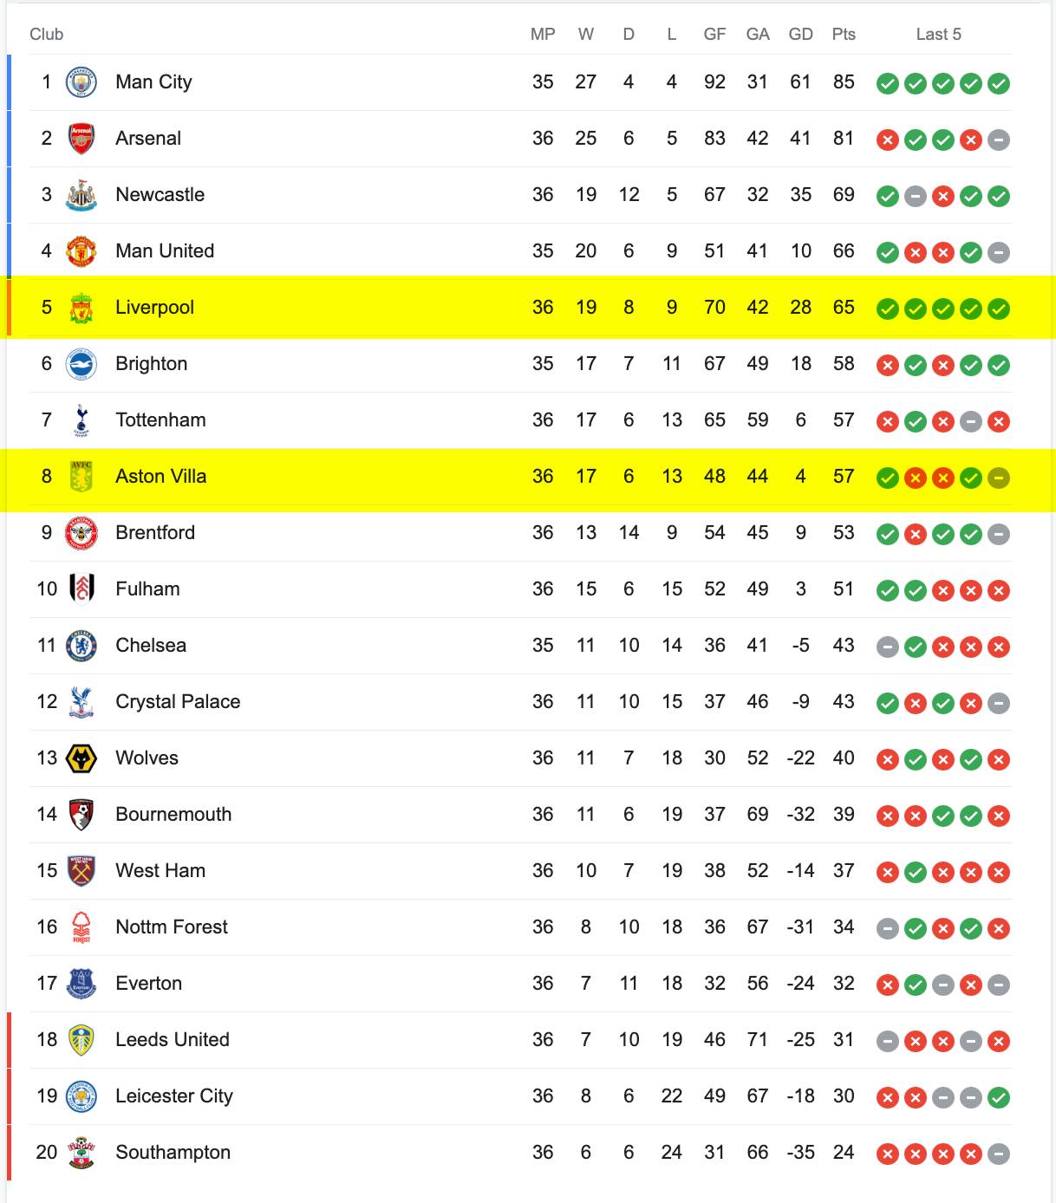
Task: Click the Leicester City crest
Action: coord(81,1096)
